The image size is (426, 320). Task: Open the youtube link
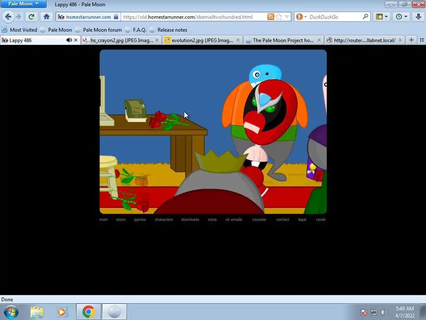coord(259,220)
